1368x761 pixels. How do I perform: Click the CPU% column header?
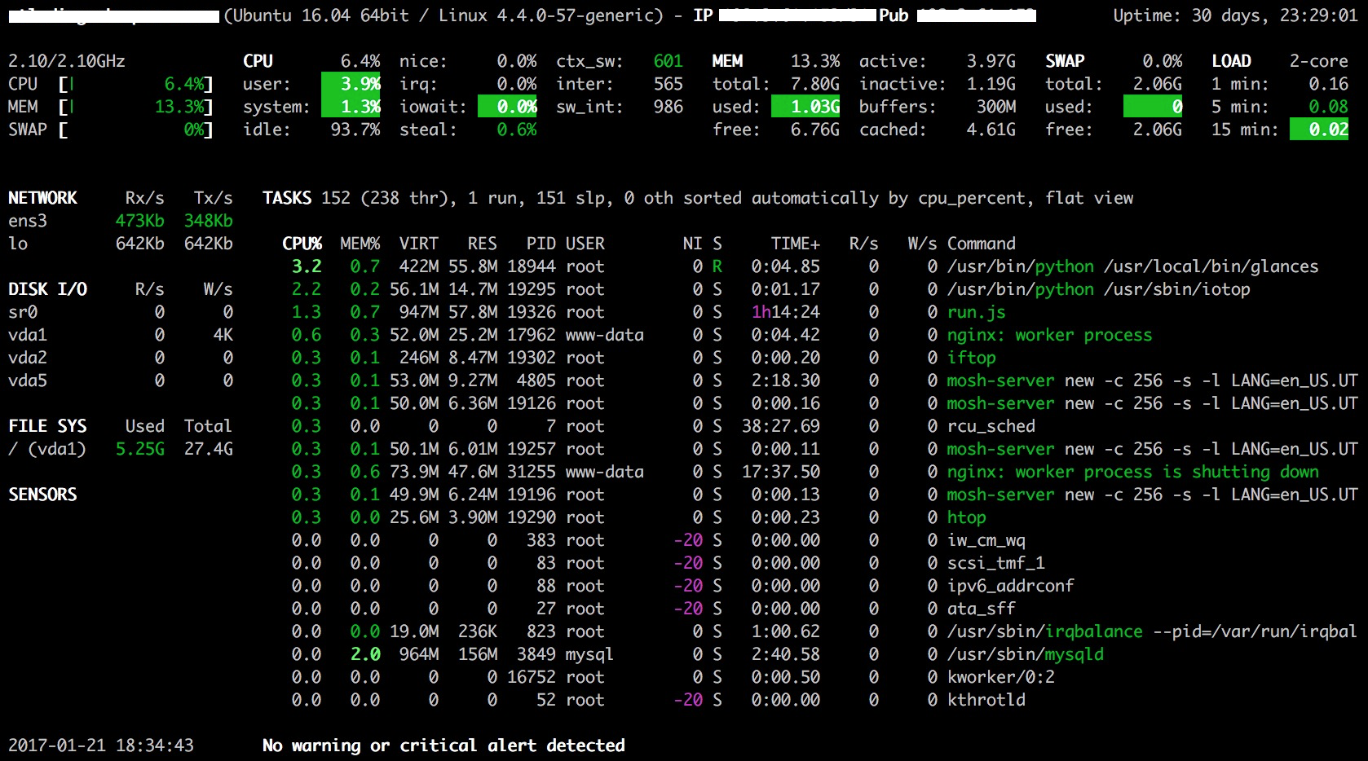click(302, 244)
